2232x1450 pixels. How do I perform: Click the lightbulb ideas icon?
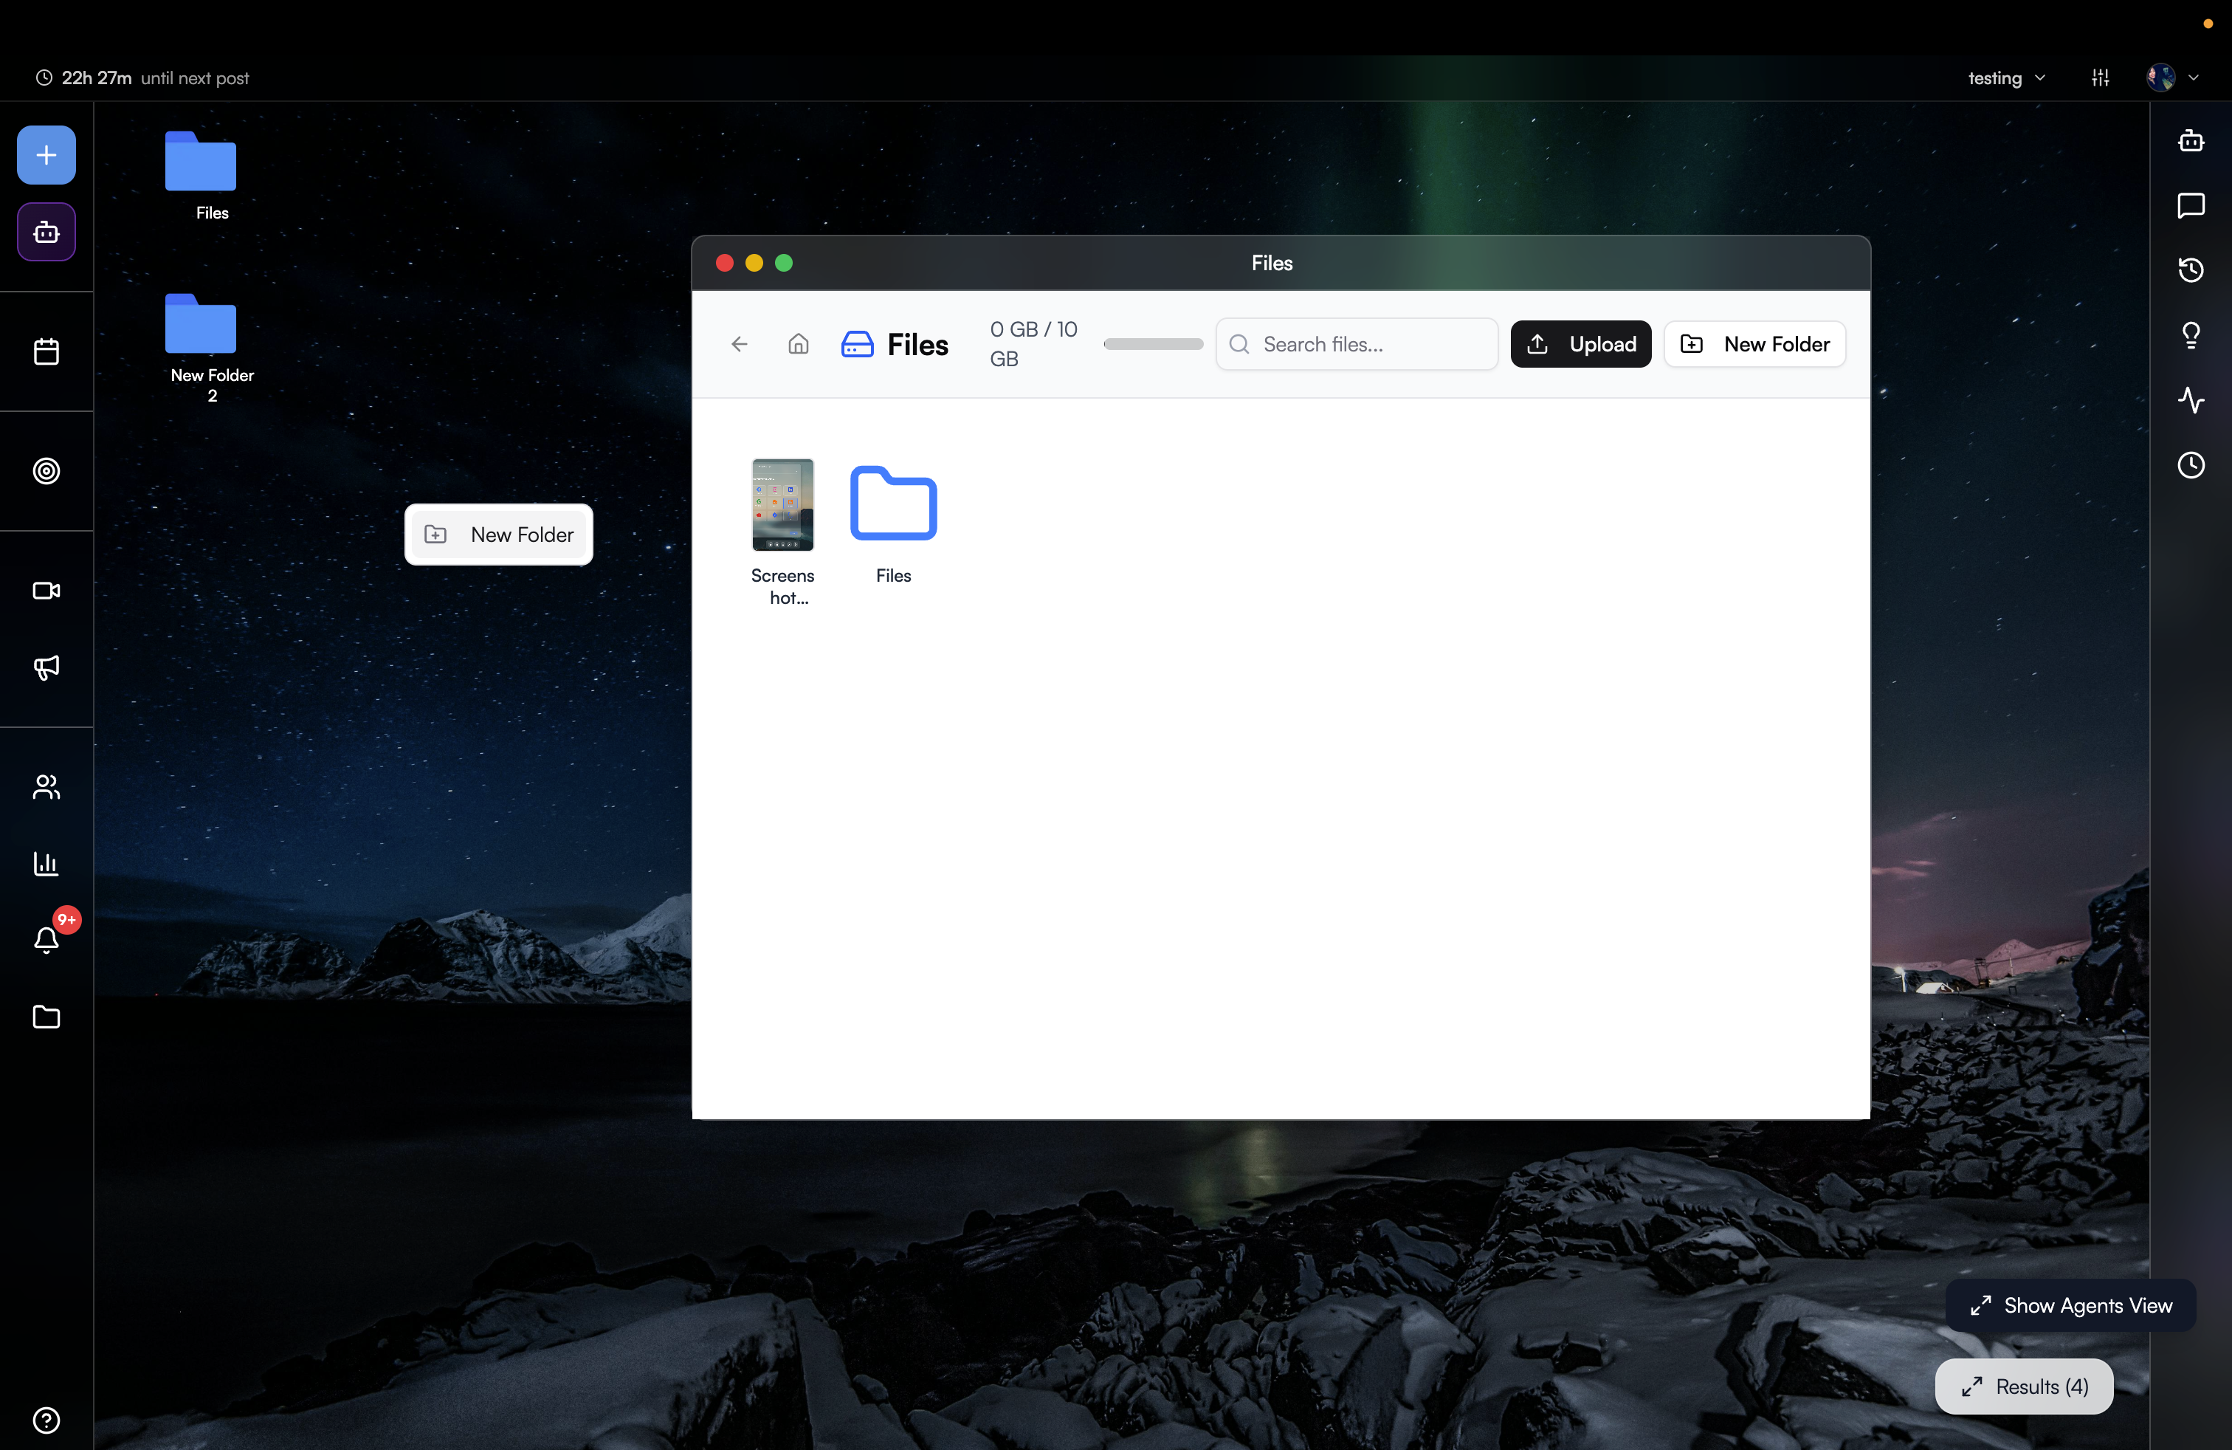click(2190, 335)
